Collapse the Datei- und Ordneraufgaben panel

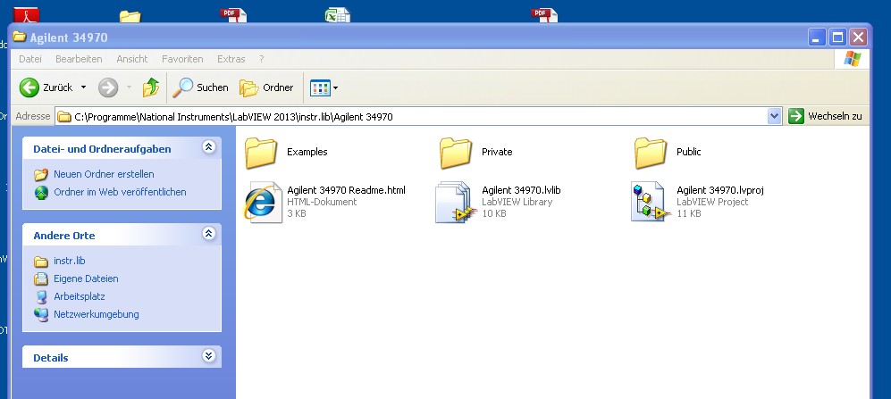point(208,147)
